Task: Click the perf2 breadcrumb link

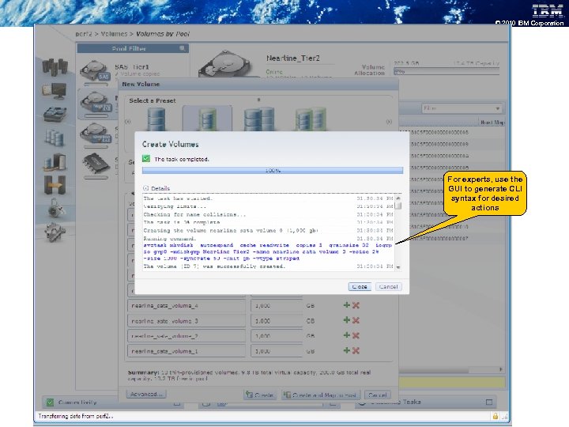Action: click(84, 34)
